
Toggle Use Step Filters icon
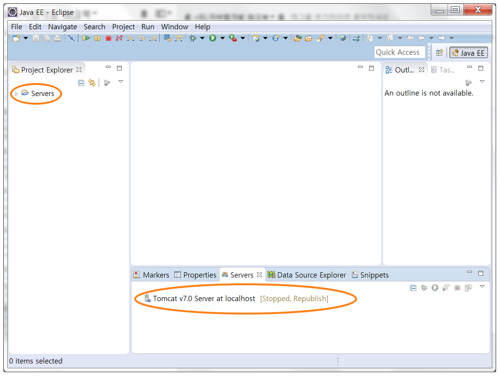coord(179,38)
